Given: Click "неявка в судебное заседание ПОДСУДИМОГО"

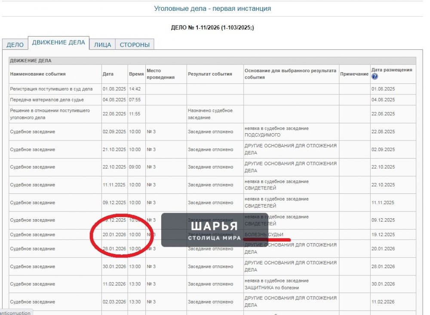Looking at the screenshot, I should [x=276, y=132].
